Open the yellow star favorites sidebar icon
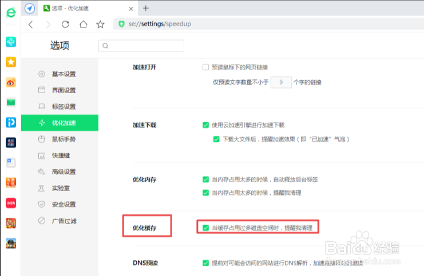This screenshot has width=424, height=276. pyautogui.click(x=11, y=62)
